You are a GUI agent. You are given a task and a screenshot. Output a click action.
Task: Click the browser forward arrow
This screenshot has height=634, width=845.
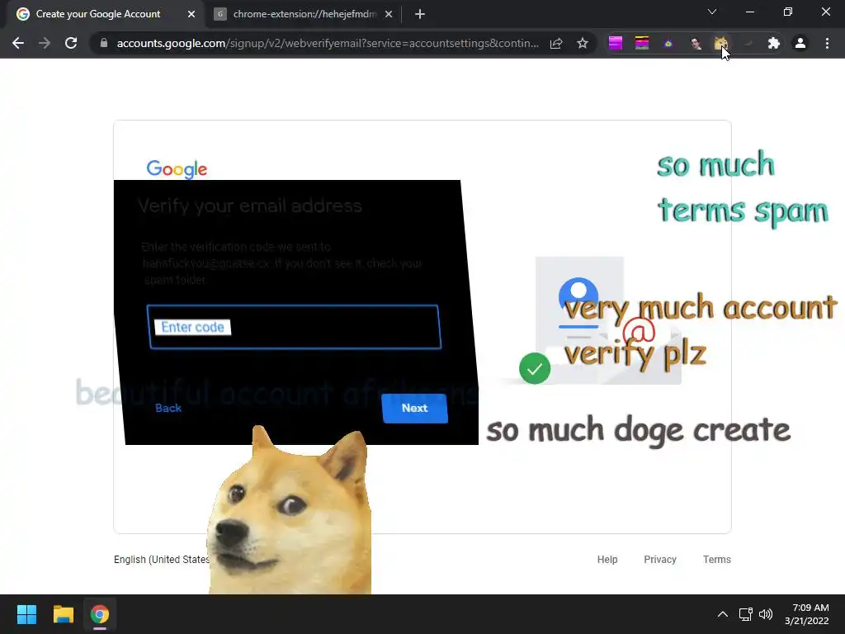[45, 43]
